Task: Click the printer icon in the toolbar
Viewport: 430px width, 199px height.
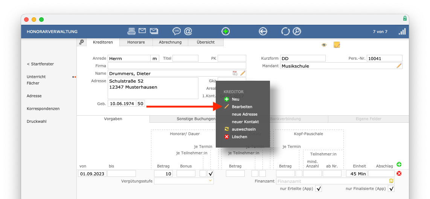Action: pos(132,32)
